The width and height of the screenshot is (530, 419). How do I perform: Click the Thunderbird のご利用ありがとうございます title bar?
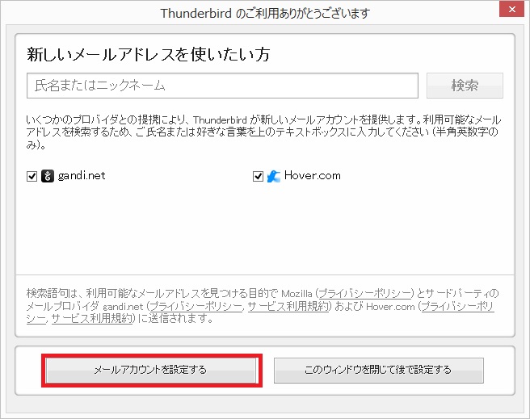tap(265, 13)
